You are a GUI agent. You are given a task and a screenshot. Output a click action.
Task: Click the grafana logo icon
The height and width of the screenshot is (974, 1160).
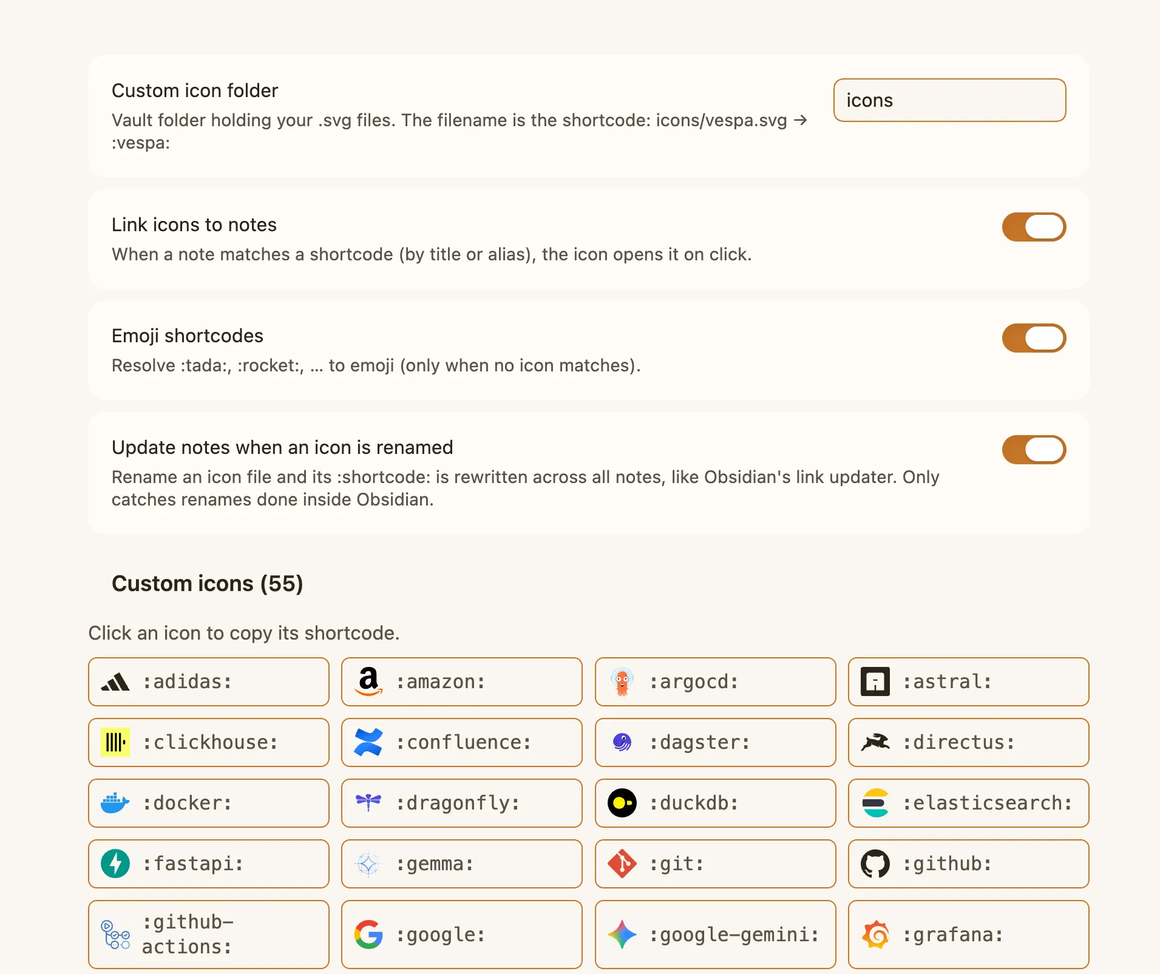point(875,935)
